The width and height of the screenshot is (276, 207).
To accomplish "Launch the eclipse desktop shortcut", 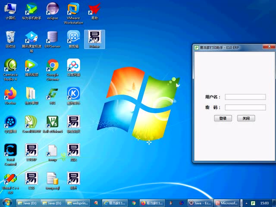I will [53, 11].
